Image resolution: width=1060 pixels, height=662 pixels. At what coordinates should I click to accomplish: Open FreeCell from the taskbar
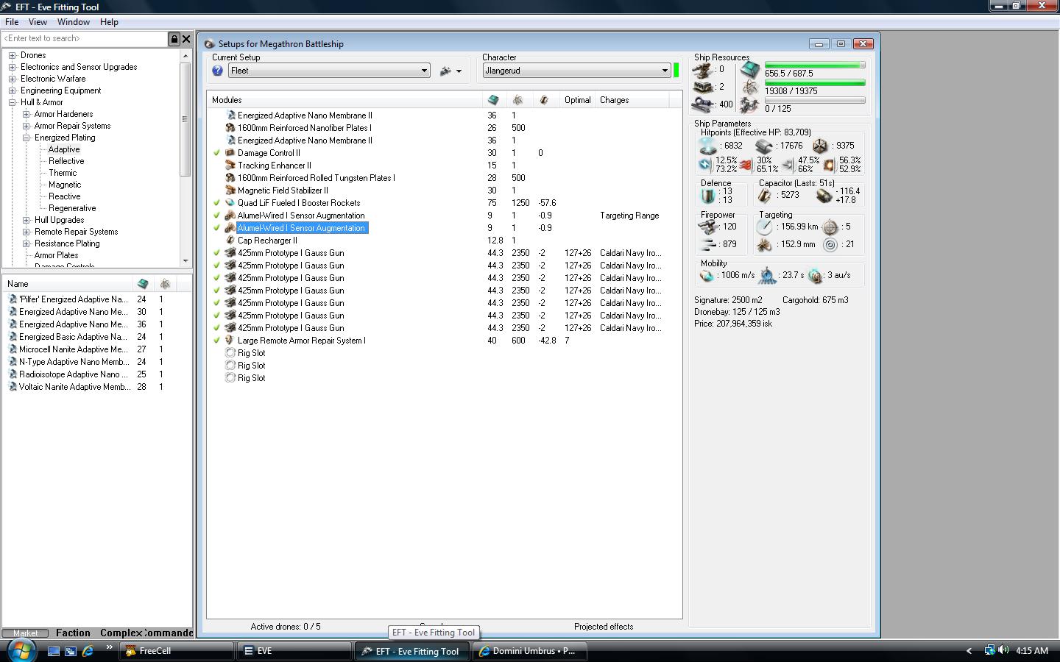[176, 651]
